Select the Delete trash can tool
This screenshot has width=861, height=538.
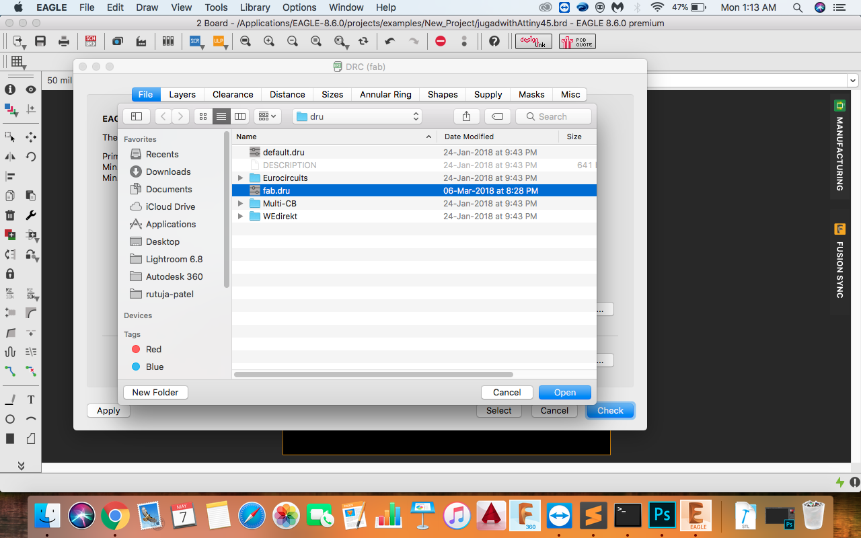[x=10, y=215]
